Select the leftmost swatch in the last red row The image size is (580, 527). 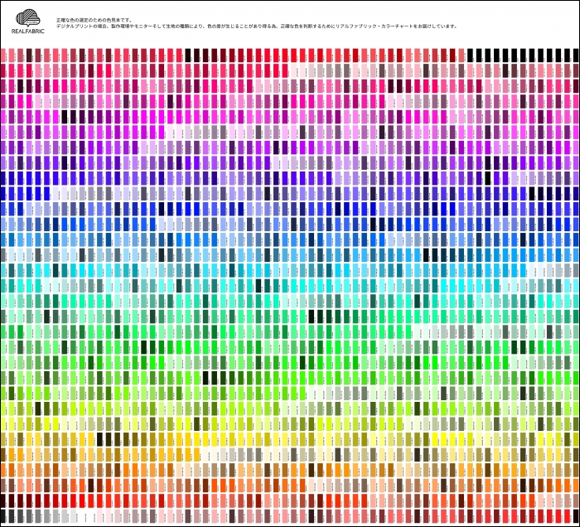pyautogui.click(x=4, y=500)
